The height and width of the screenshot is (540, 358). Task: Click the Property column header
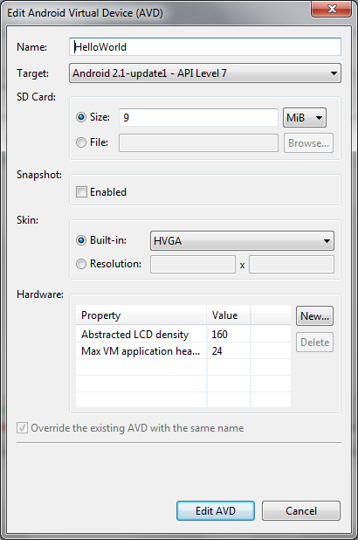tap(141, 315)
